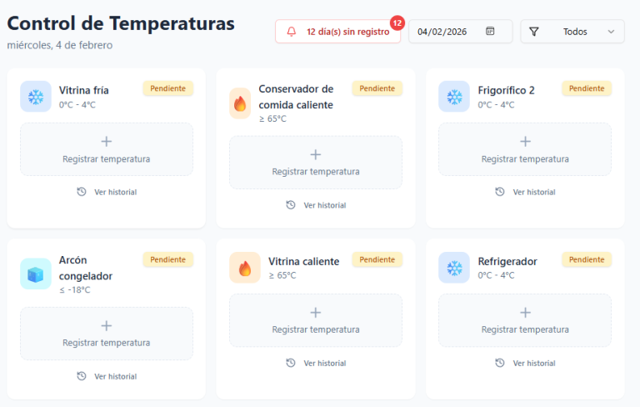Click the history clock icon under Frigorífico 2
Viewport: 640px width, 407px height.
[500, 192]
